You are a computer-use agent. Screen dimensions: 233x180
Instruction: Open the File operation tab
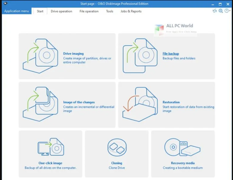pos(89,11)
